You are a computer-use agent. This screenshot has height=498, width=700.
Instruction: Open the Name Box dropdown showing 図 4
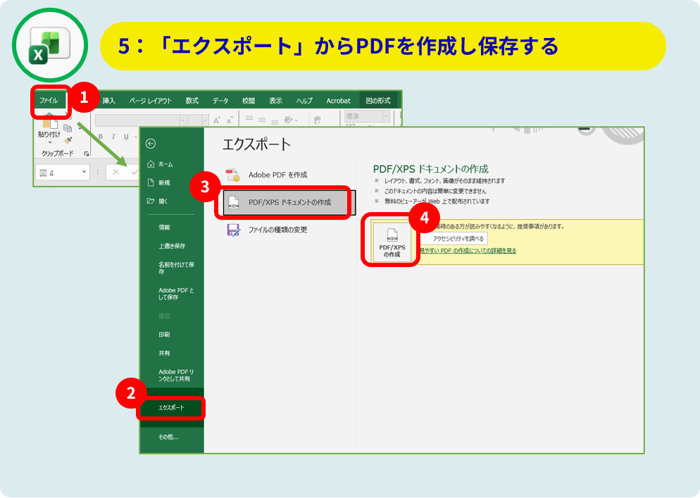coord(85,173)
